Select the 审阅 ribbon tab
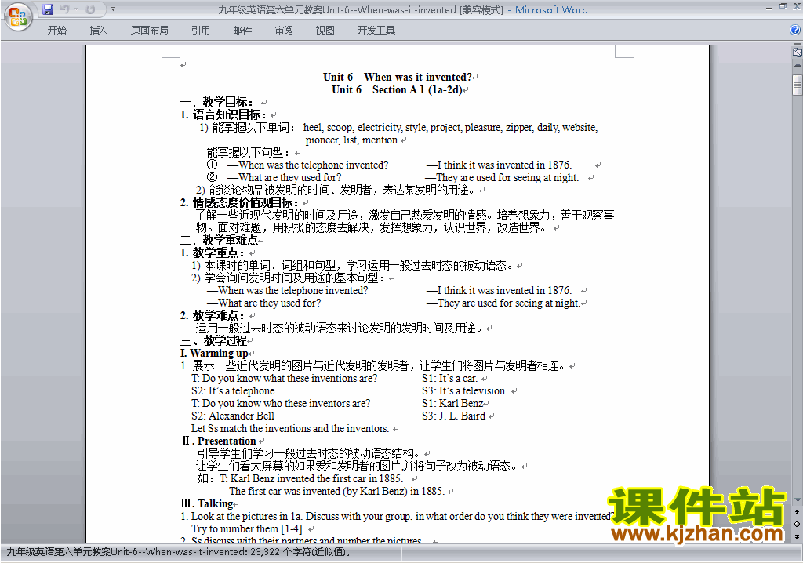Image resolution: width=803 pixels, height=563 pixels. coord(284,31)
